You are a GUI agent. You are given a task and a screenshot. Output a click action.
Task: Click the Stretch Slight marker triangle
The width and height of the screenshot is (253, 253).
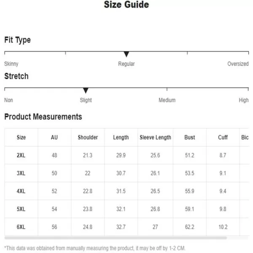(86, 91)
